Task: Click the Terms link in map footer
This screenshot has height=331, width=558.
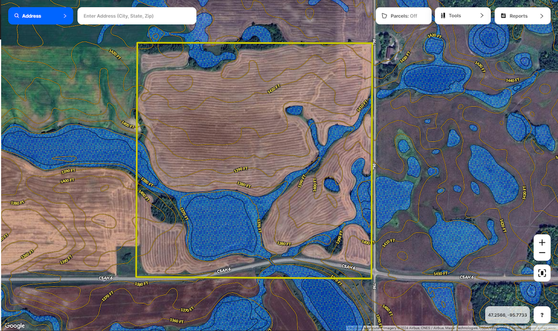Action: (x=516, y=328)
